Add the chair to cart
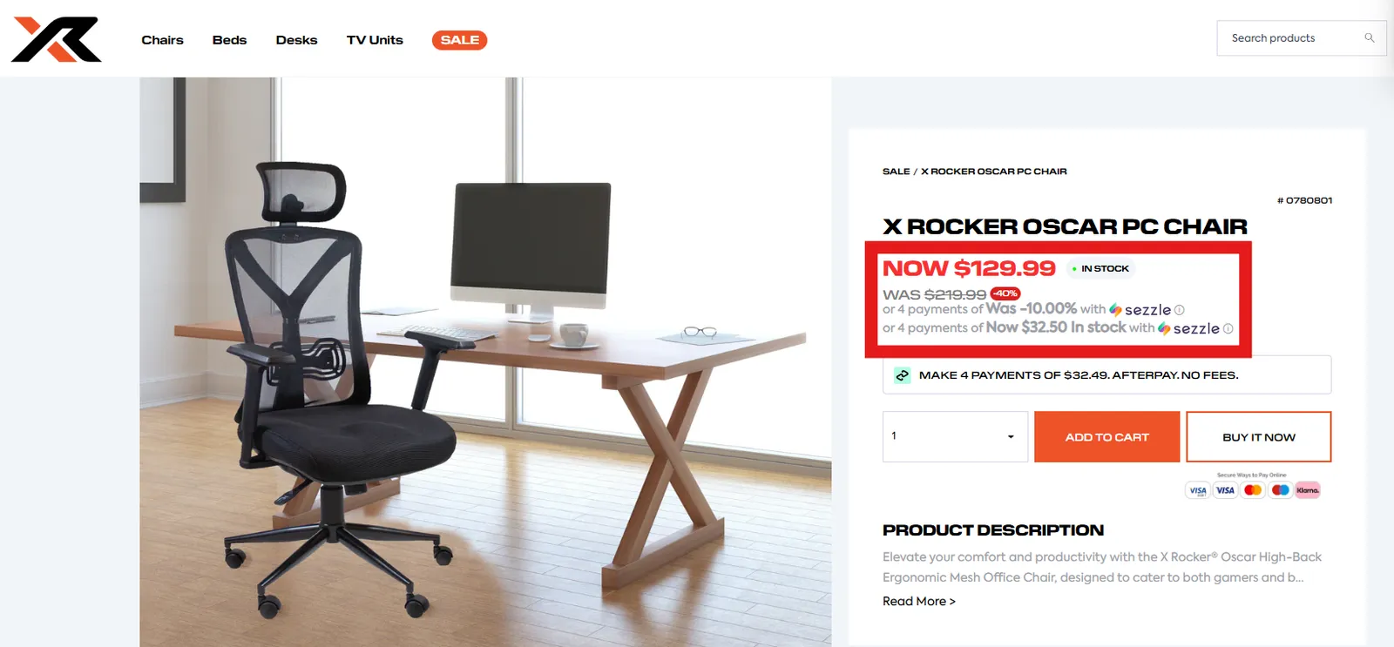This screenshot has height=647, width=1394. [1107, 437]
